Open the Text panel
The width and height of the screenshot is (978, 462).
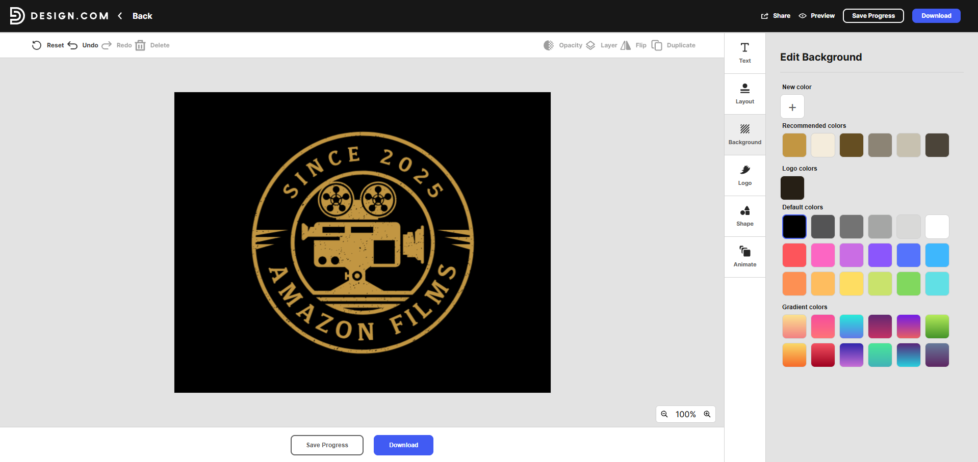(x=745, y=53)
